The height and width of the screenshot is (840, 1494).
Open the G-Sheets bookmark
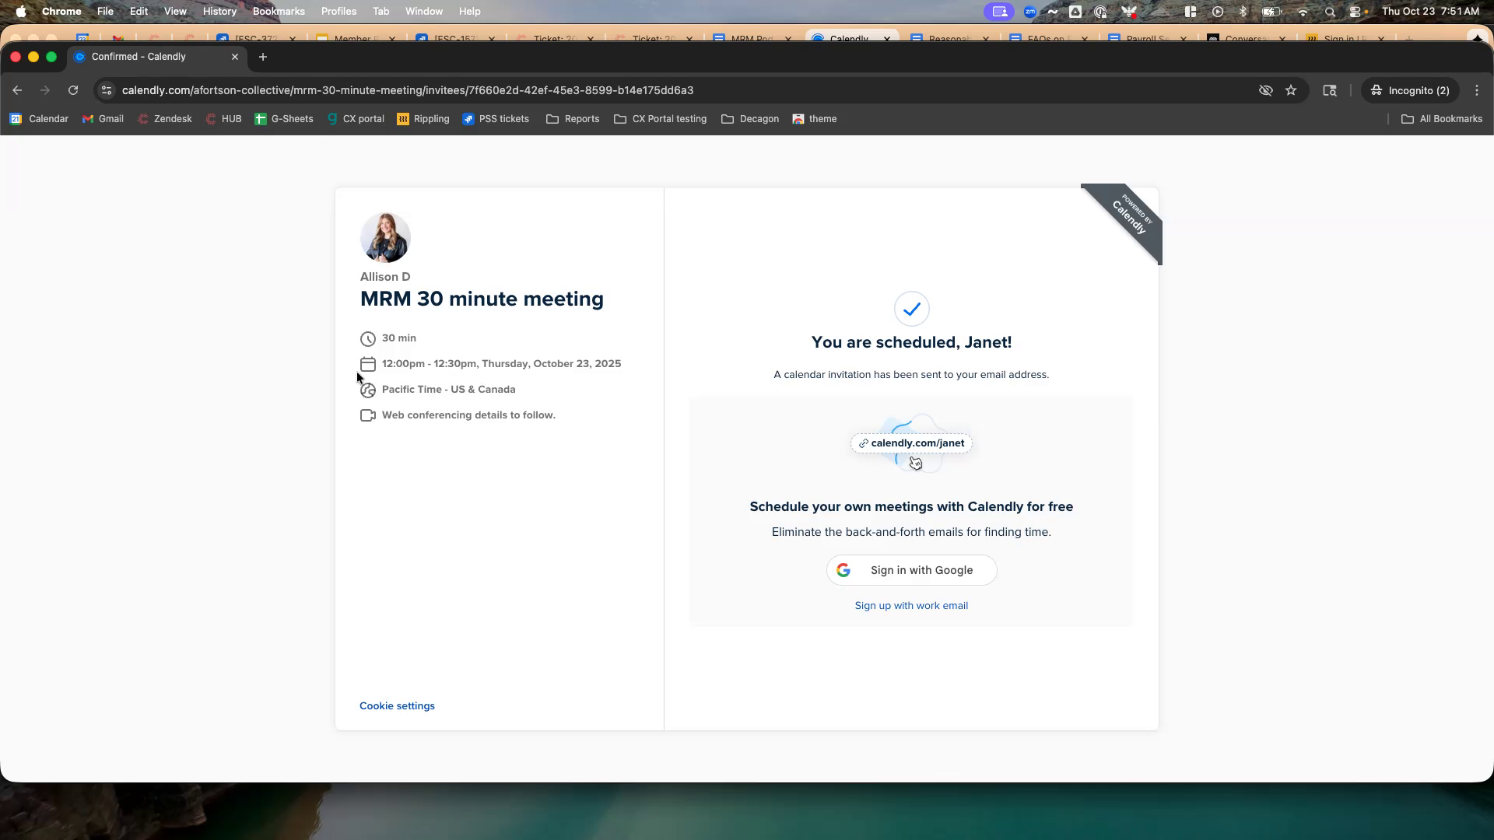tap(284, 119)
